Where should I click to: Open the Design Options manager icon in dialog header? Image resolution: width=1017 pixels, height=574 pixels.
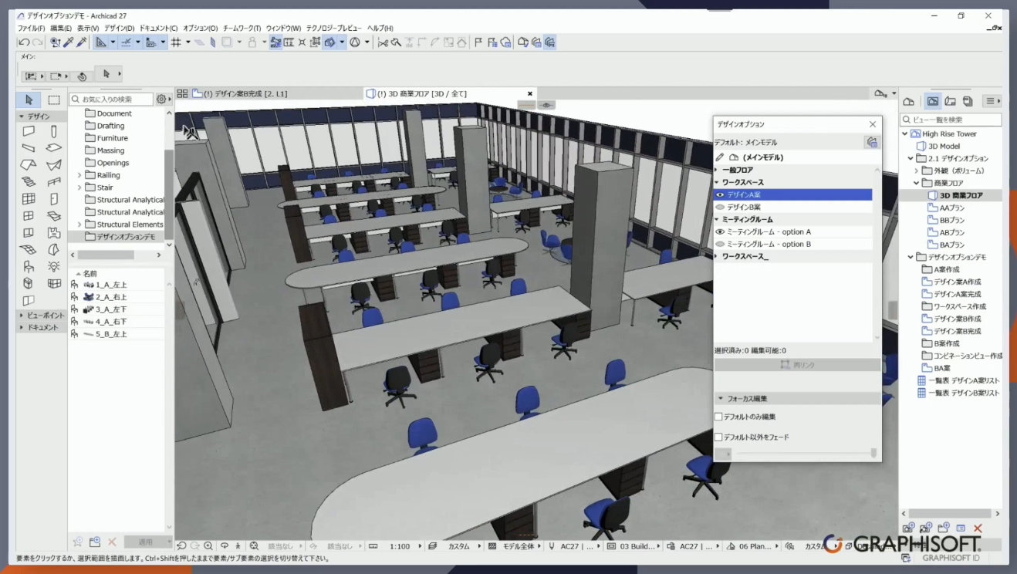(x=872, y=143)
